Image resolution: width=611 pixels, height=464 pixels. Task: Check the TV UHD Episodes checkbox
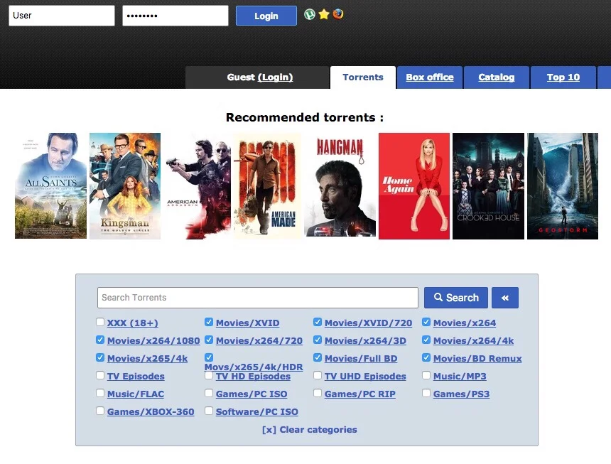coord(318,375)
